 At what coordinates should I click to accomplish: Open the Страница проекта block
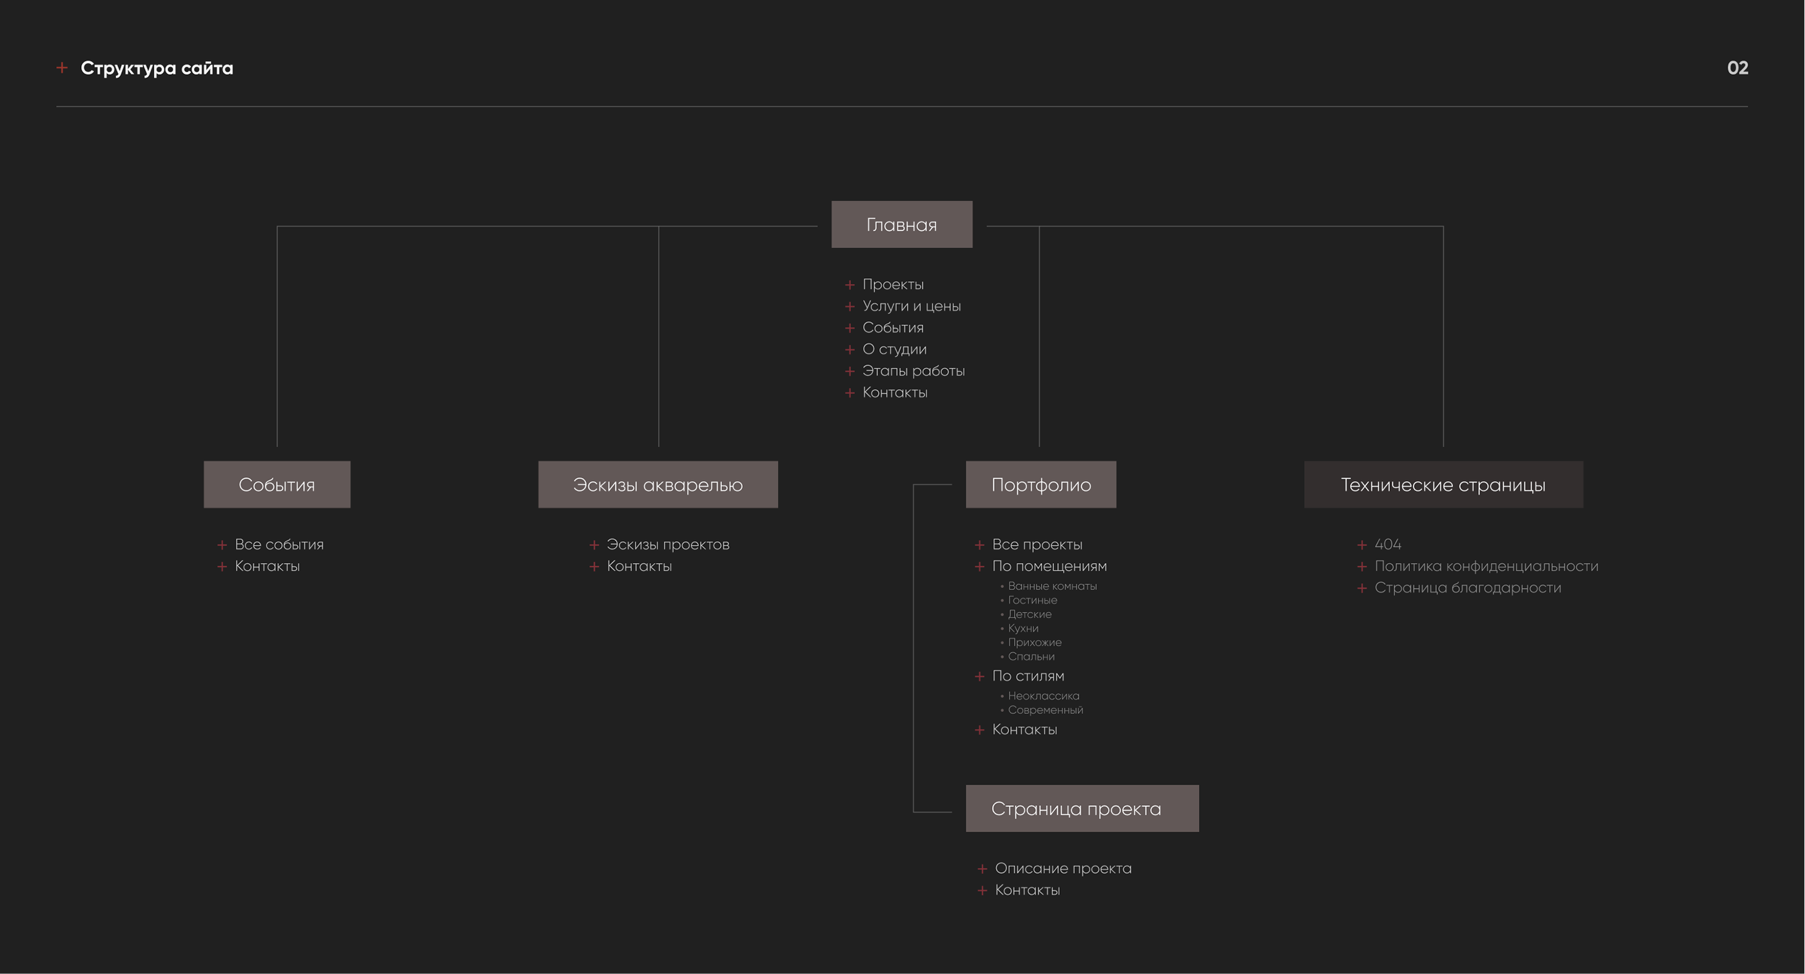click(1081, 808)
